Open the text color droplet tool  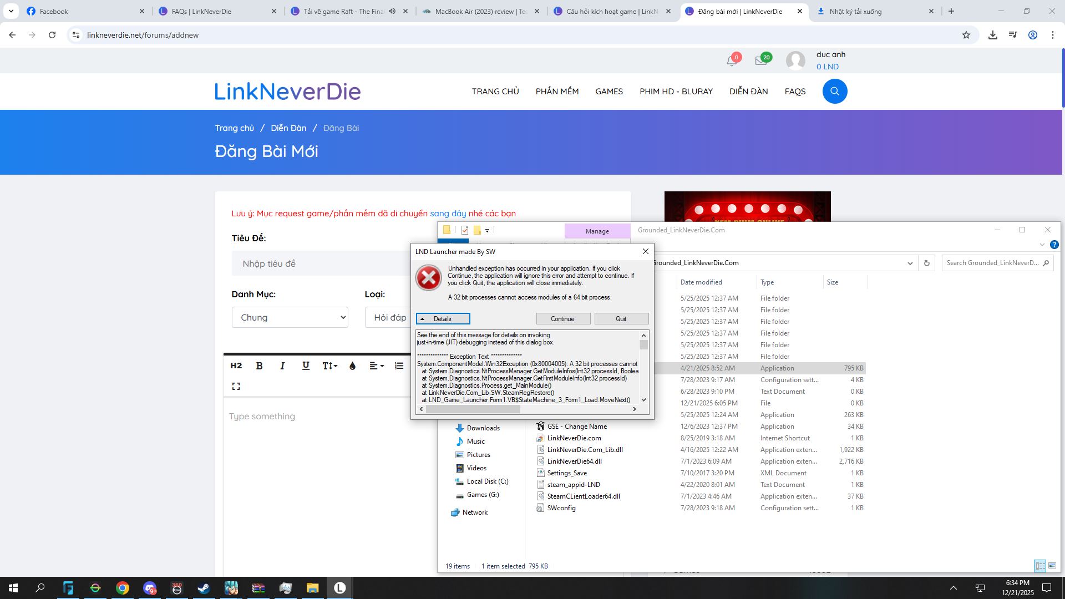352,366
